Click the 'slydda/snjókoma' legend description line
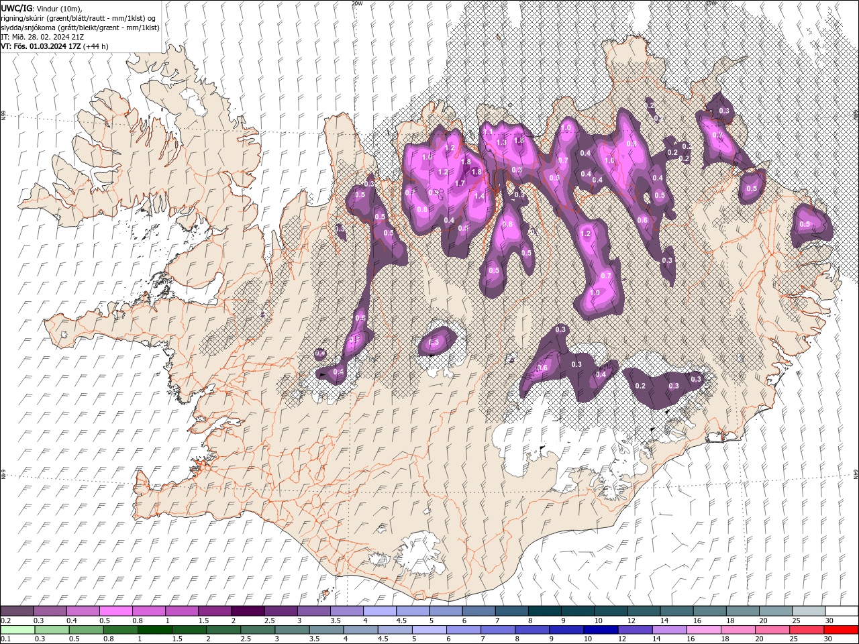 point(81,28)
